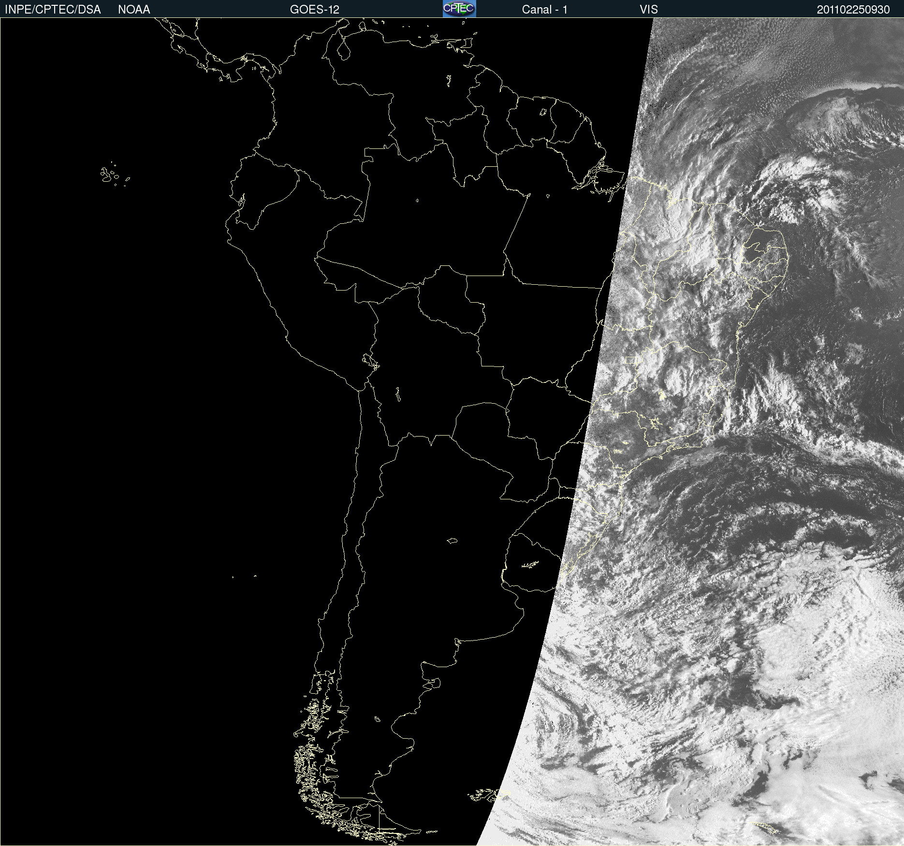
Task: Click the GOES-12 satellite label
Action: 315,10
